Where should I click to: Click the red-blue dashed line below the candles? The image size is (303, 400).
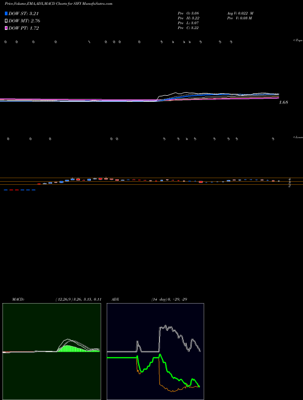(x=19, y=190)
